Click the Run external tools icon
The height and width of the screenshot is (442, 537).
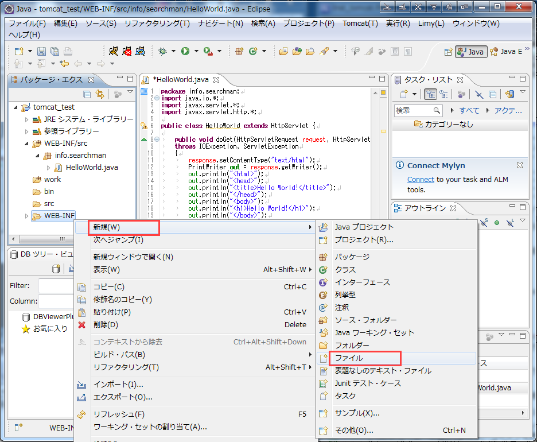(208, 52)
